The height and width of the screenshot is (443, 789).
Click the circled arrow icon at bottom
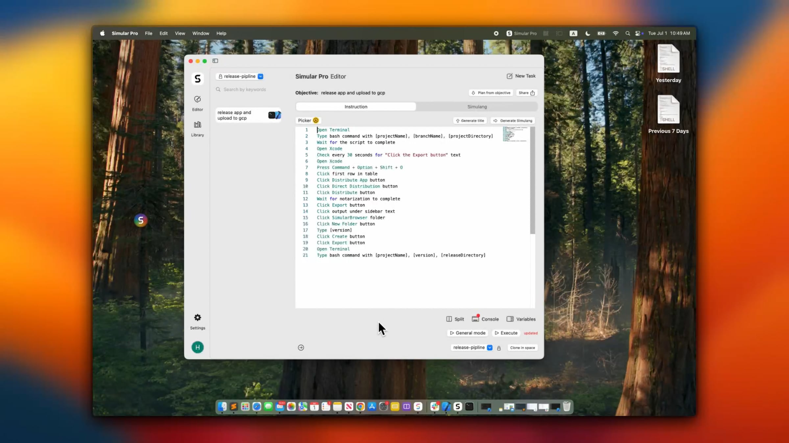(x=301, y=348)
